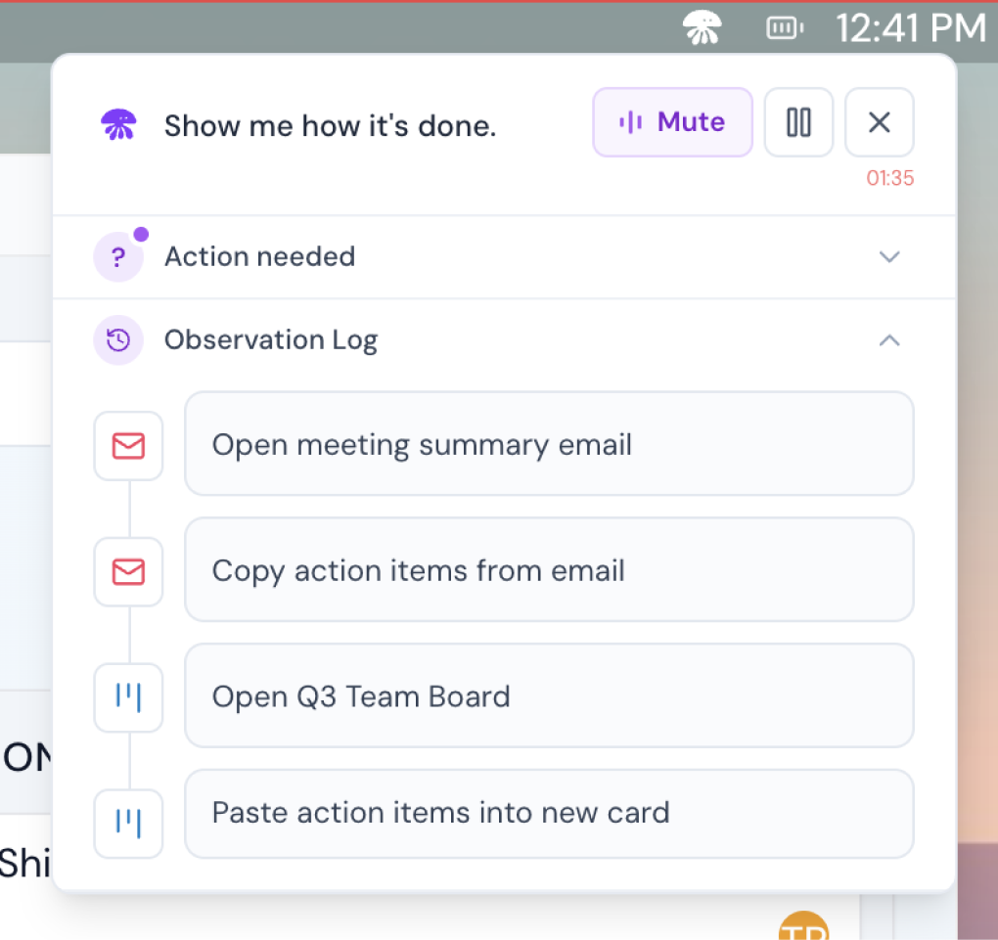The width and height of the screenshot is (998, 940).
Task: Select the Open meeting summary email step
Action: click(549, 443)
